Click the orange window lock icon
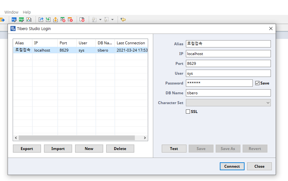288x181 pixels. [70, 20]
